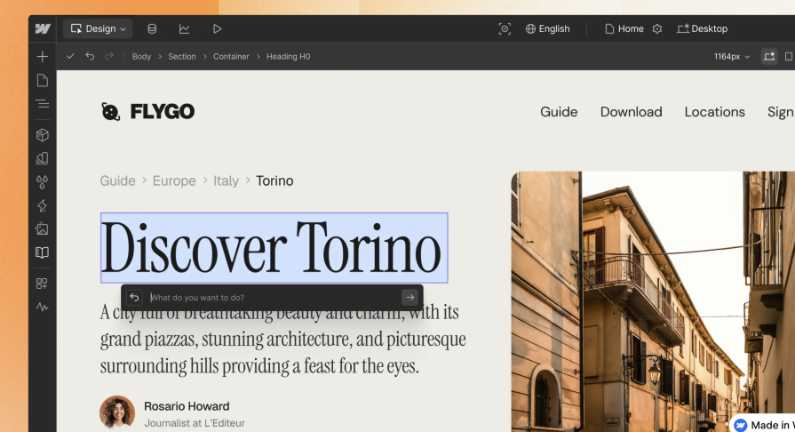This screenshot has height=432, width=795.
Task: Click the Guide navigation link
Action: pyautogui.click(x=559, y=112)
